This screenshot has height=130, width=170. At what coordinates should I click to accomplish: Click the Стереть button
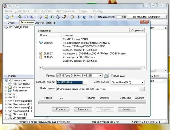click(61, 109)
